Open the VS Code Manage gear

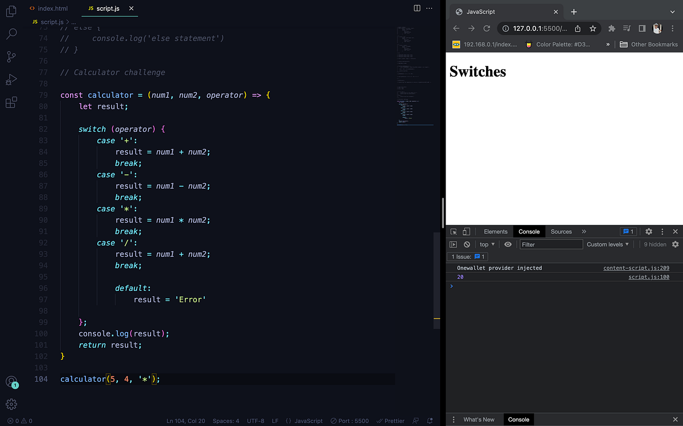(x=11, y=404)
